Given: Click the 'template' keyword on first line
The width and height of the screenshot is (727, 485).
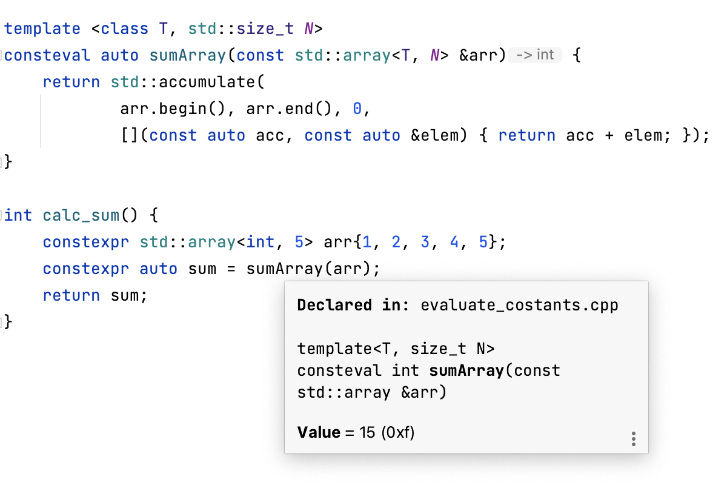Looking at the screenshot, I should [42, 28].
